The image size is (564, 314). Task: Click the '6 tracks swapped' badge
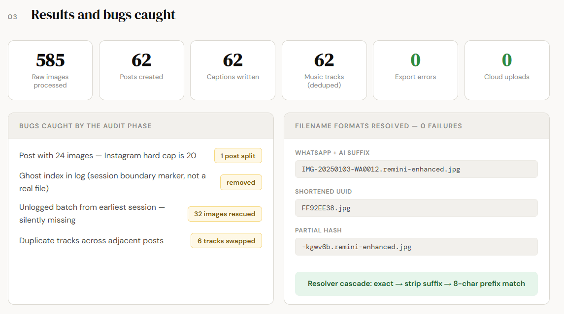point(226,241)
